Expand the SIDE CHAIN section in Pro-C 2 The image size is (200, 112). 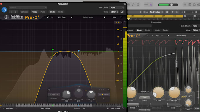point(144,110)
